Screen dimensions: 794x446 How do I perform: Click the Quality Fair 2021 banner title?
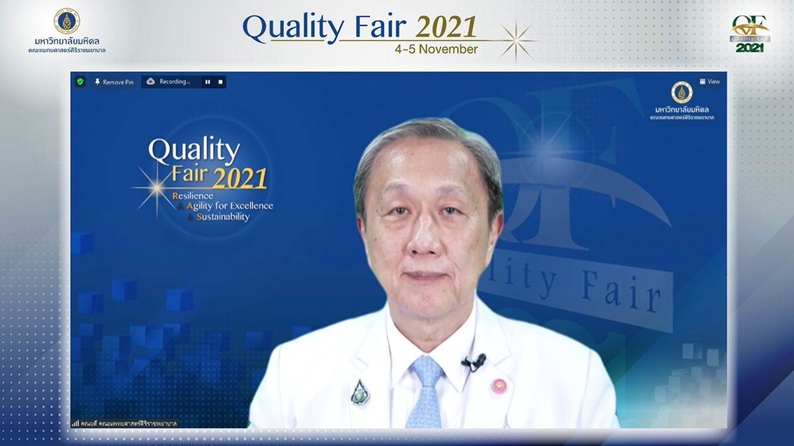(x=359, y=28)
